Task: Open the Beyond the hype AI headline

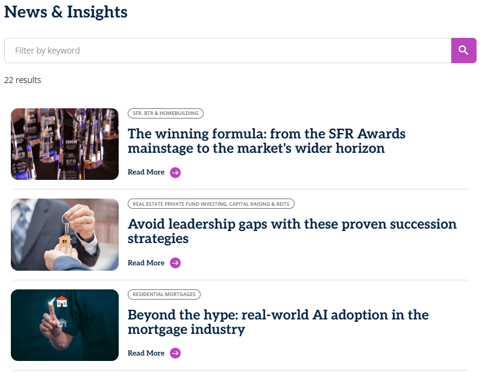Action: click(x=278, y=322)
